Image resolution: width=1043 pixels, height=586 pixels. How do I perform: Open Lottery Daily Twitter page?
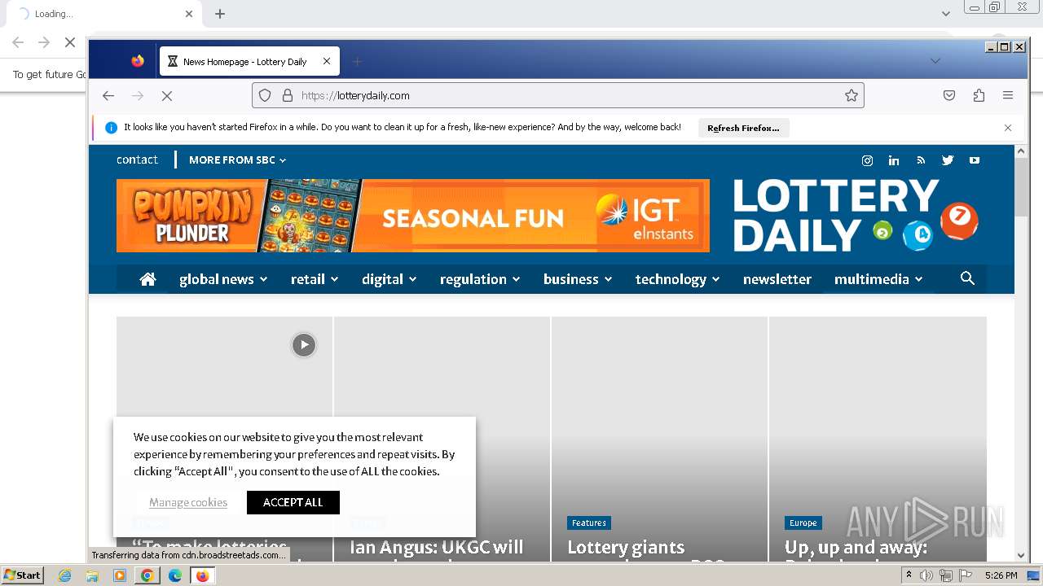[948, 160]
